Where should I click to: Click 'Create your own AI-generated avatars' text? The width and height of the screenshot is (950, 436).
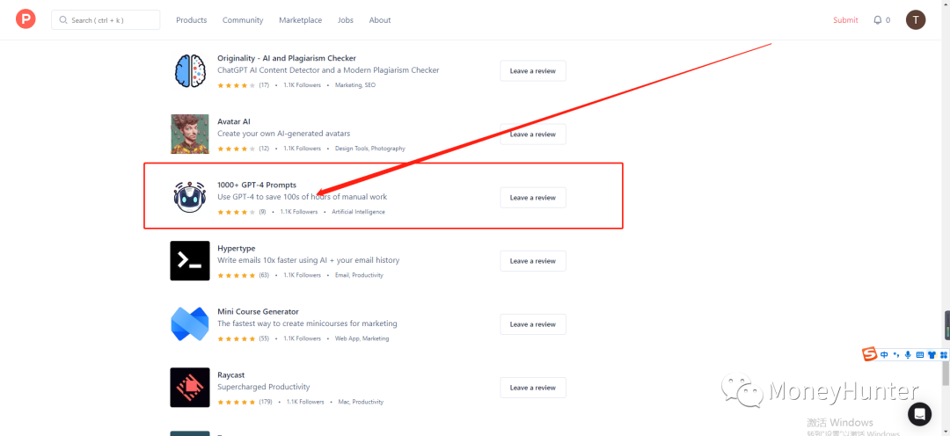pyautogui.click(x=283, y=134)
